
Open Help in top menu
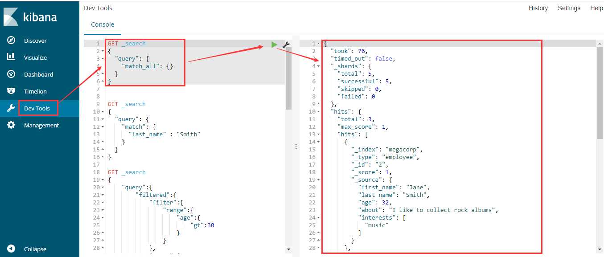[596, 8]
